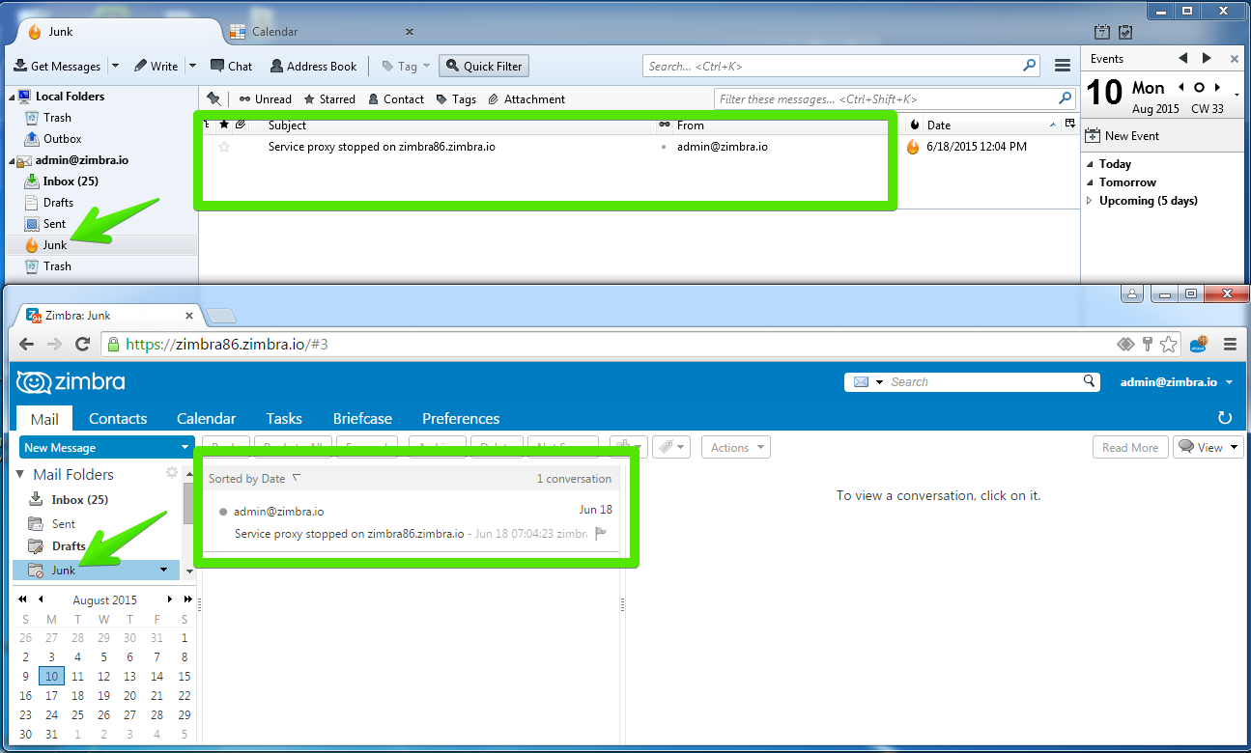Run the Zimbra search with the magnifier icon

pyautogui.click(x=1089, y=381)
